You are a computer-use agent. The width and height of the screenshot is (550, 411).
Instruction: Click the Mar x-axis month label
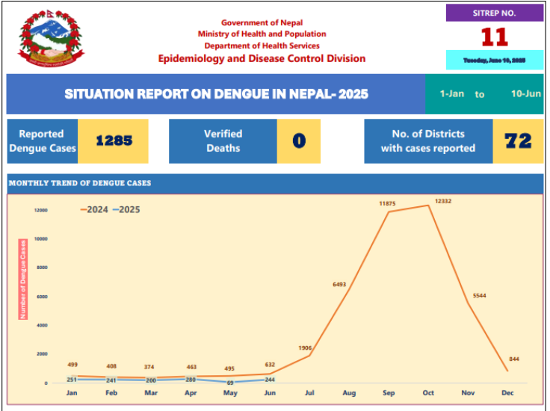point(151,393)
